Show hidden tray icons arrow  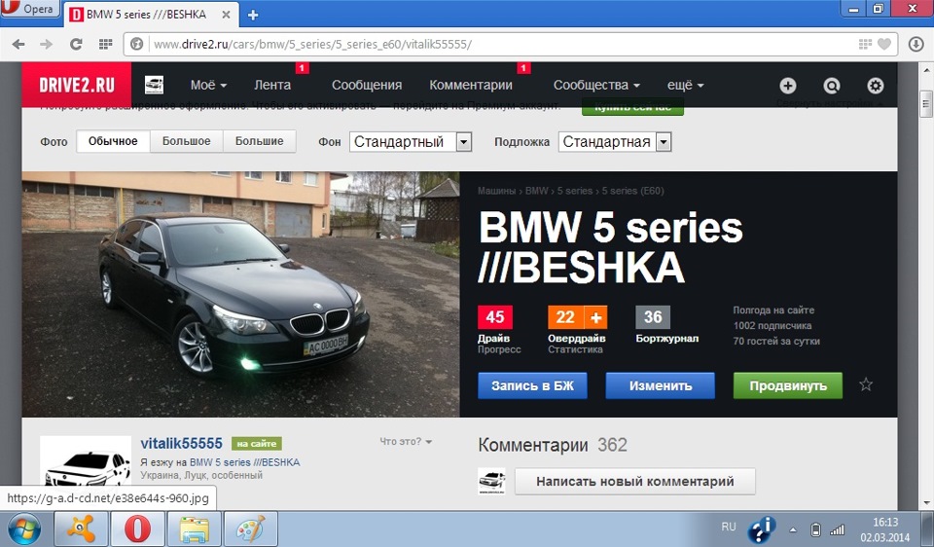pyautogui.click(x=793, y=529)
